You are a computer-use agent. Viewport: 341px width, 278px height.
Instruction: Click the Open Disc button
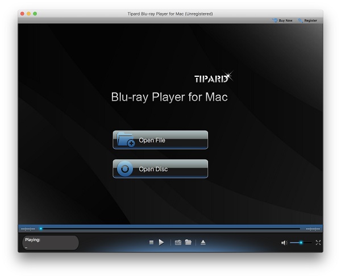160,169
